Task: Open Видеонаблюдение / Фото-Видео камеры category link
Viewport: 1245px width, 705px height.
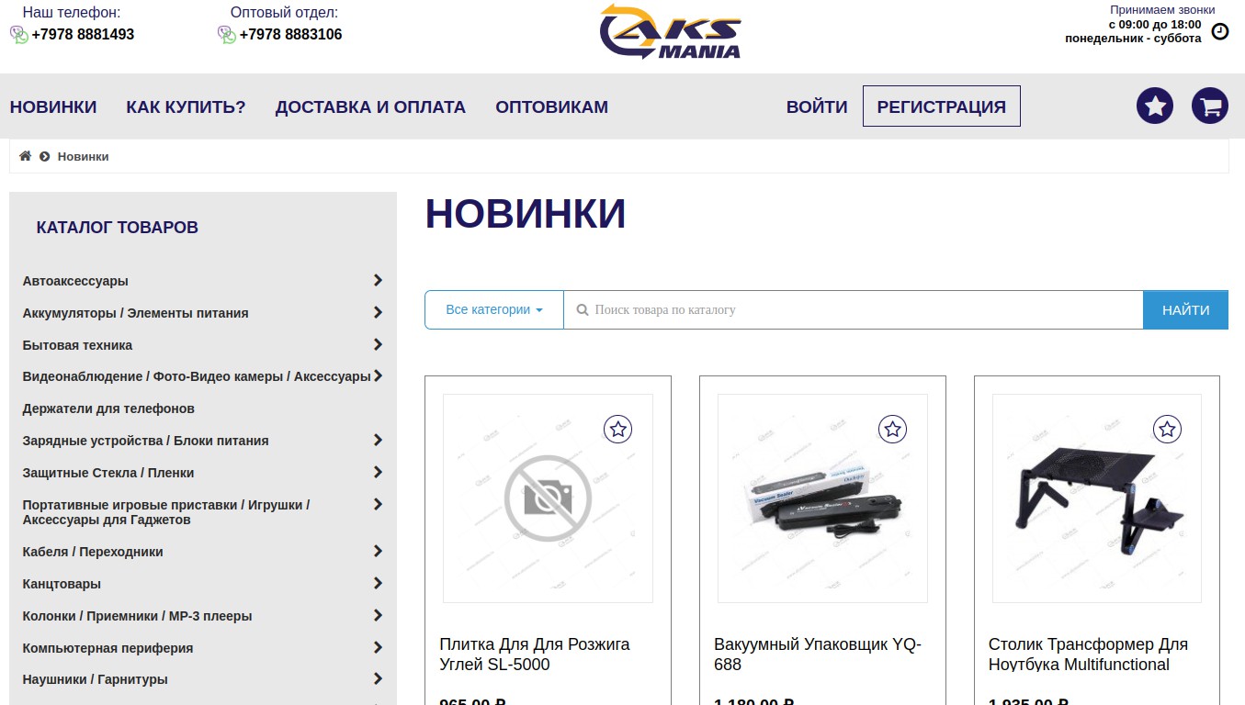Action: tap(197, 376)
